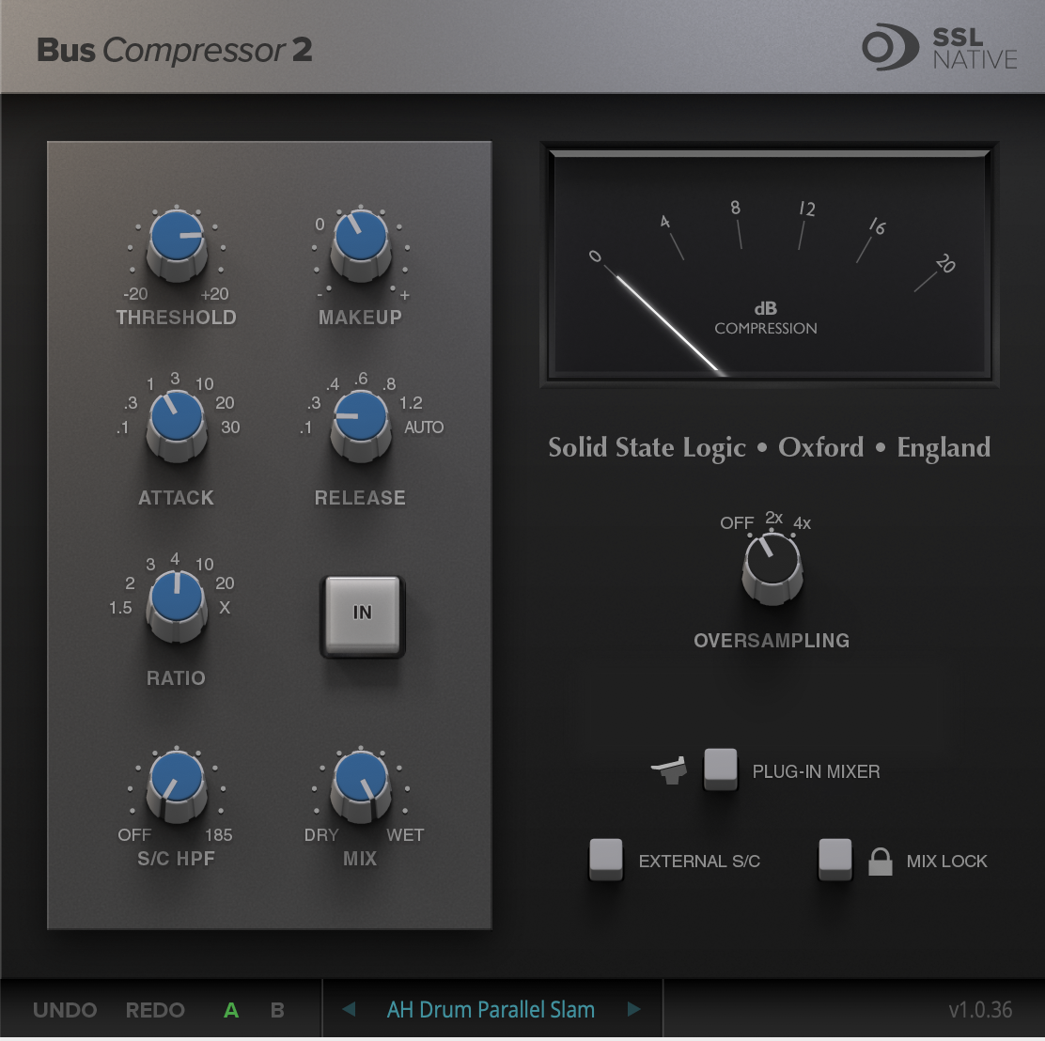Enable the Plug-In Mixer square button
Screen dimensions: 1045x1041
[721, 769]
